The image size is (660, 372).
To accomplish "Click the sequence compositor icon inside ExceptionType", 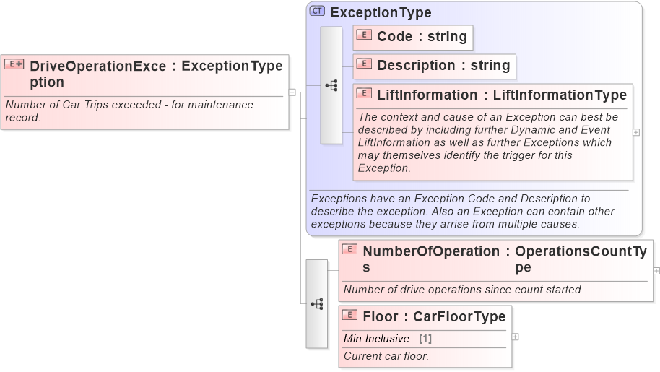I will tap(331, 85).
